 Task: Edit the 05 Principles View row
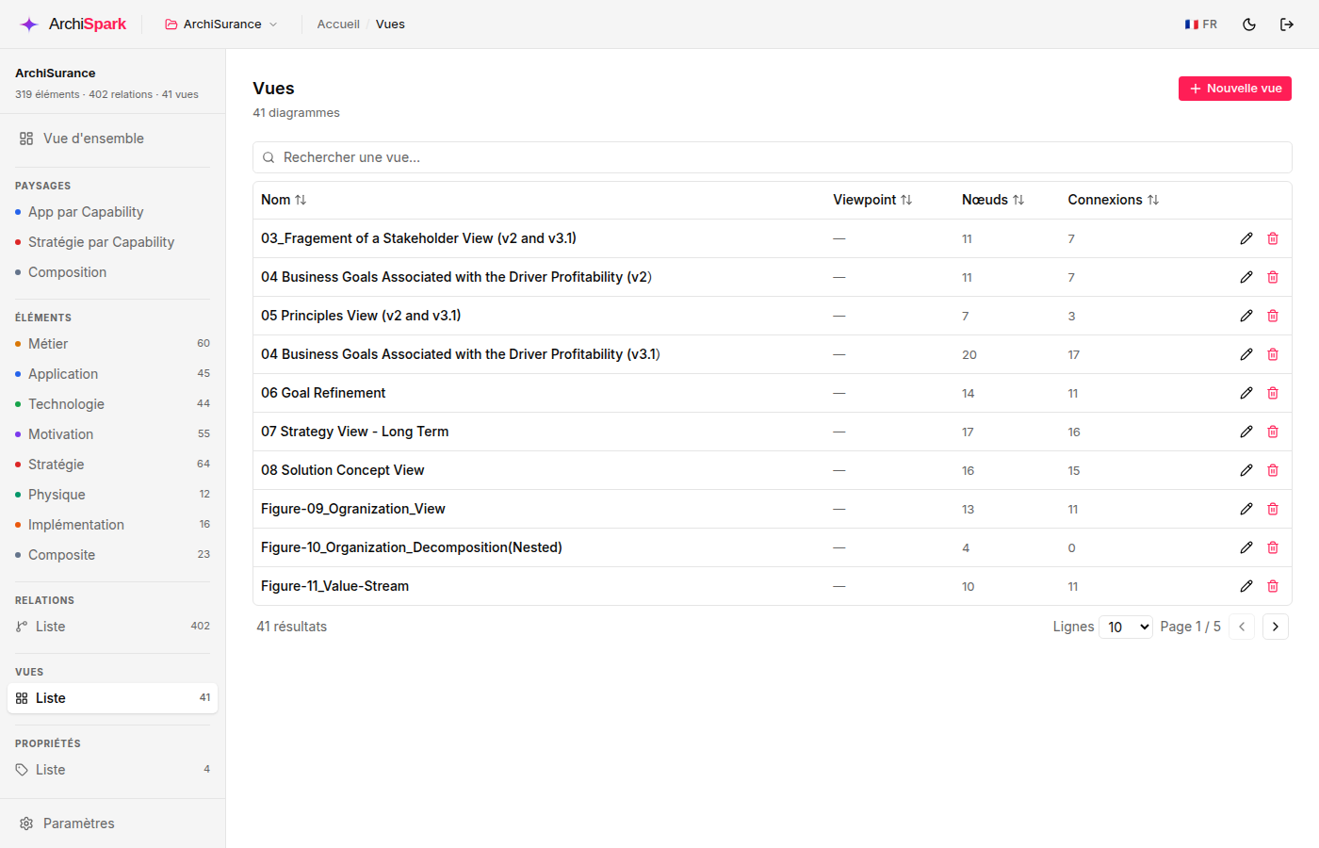coord(1246,316)
